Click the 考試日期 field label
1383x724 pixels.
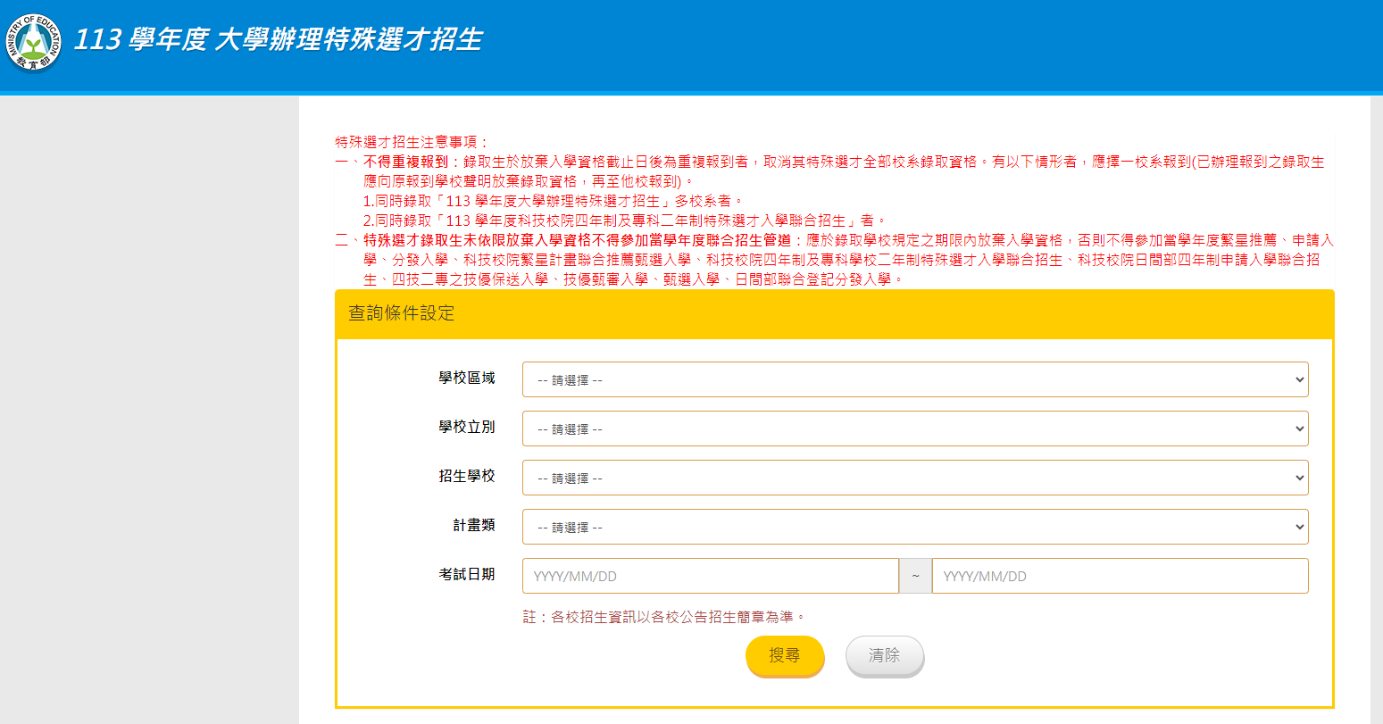[x=466, y=574]
